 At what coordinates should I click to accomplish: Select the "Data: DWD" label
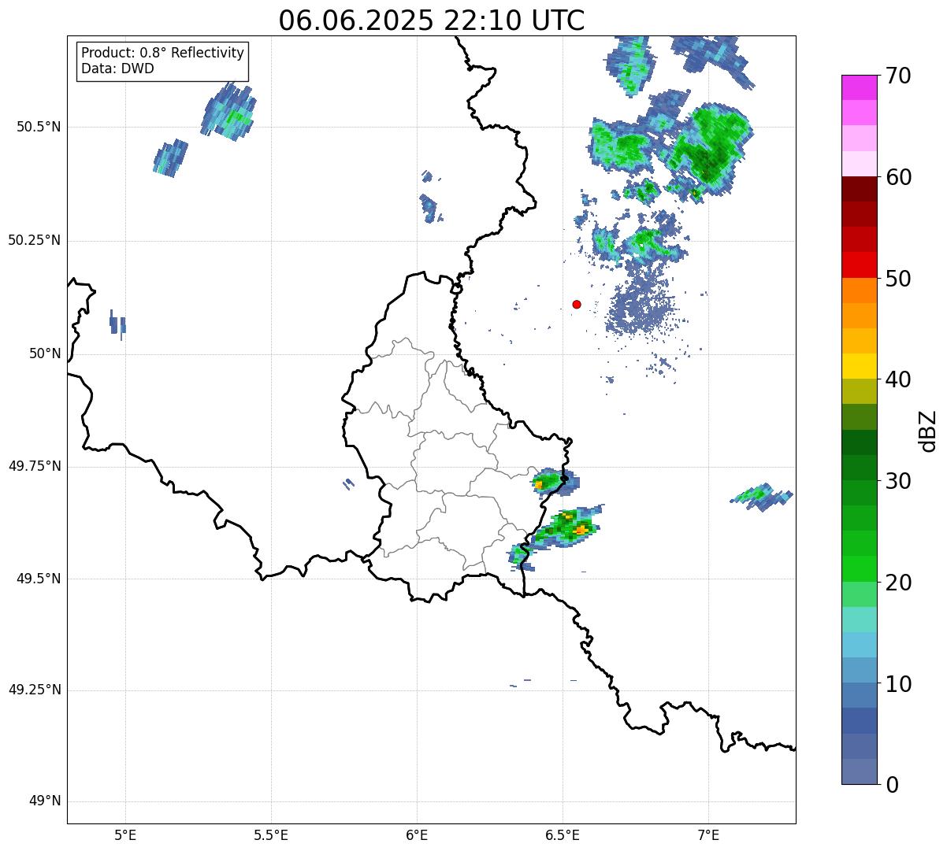[117, 68]
